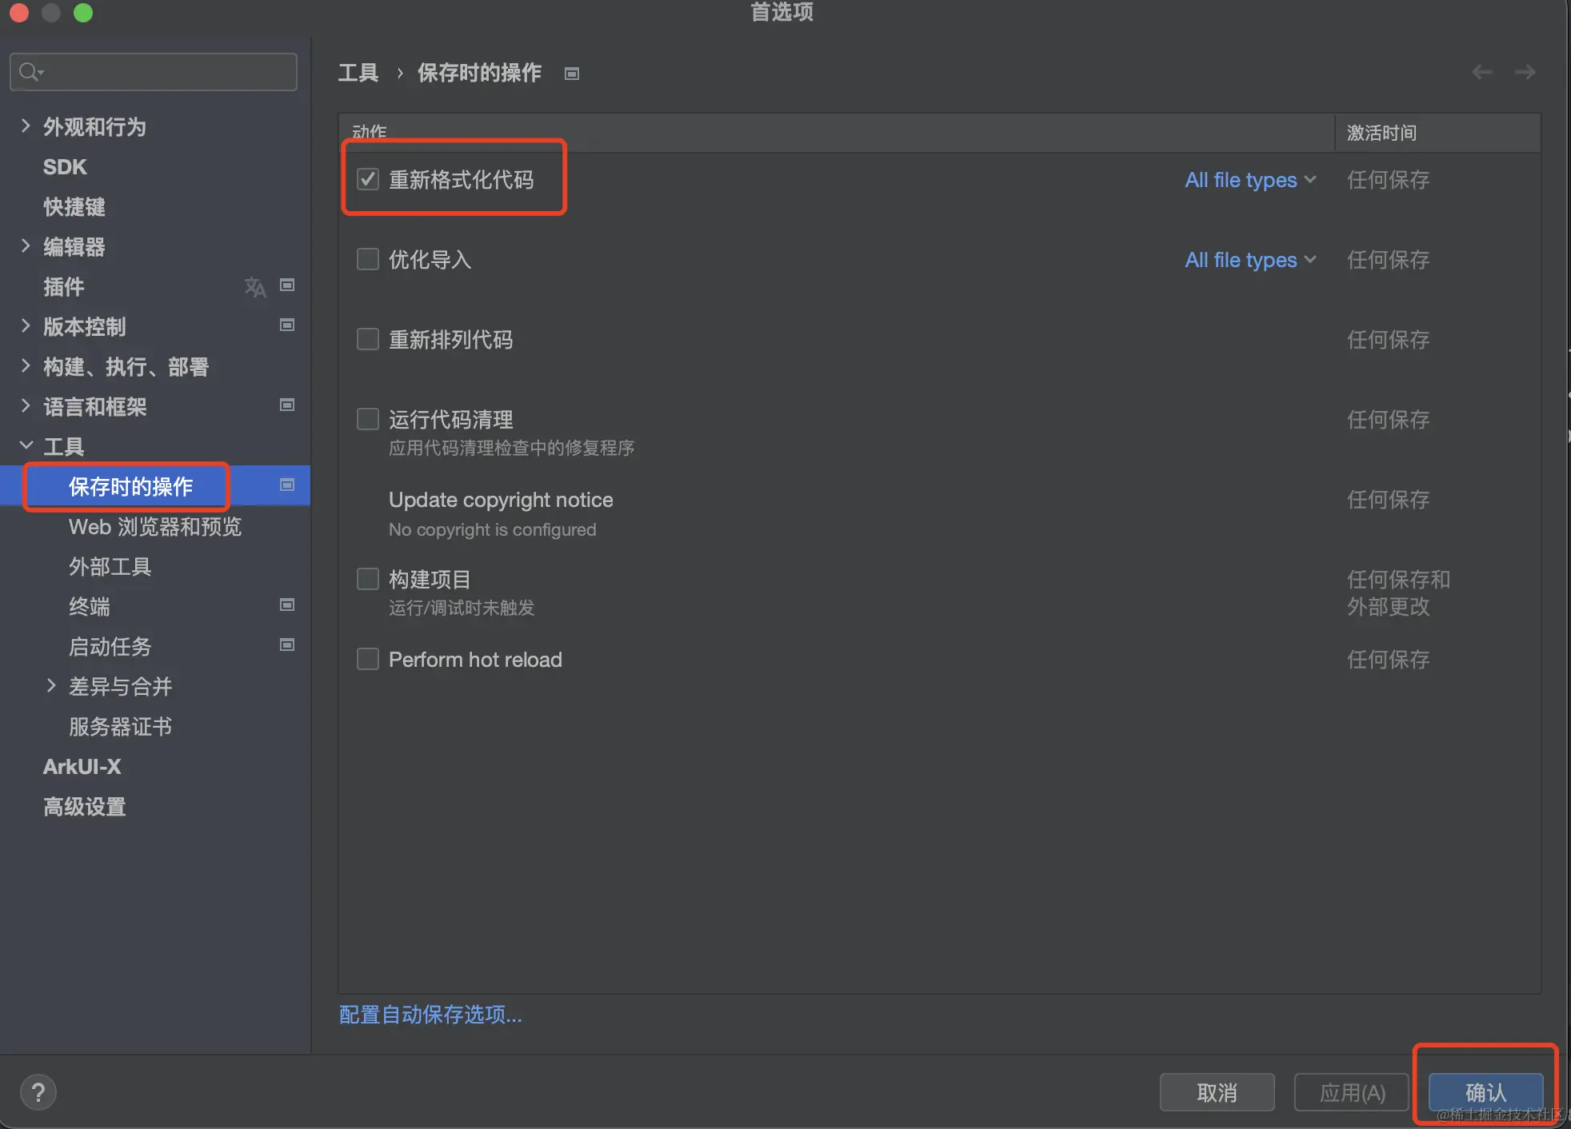1571x1129 pixels.
Task: Collapse the 工具 tree section
Action: point(26,445)
